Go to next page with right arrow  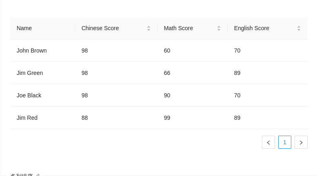pyautogui.click(x=301, y=142)
